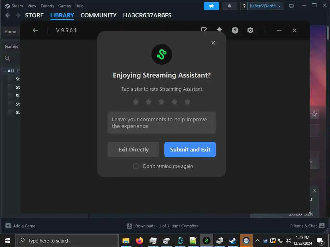Minimize the Streaming Assistant window
Screen dimensions: 330x247
[x=279, y=30]
